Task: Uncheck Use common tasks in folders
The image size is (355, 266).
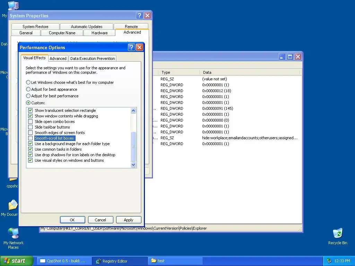Action: tap(31, 149)
